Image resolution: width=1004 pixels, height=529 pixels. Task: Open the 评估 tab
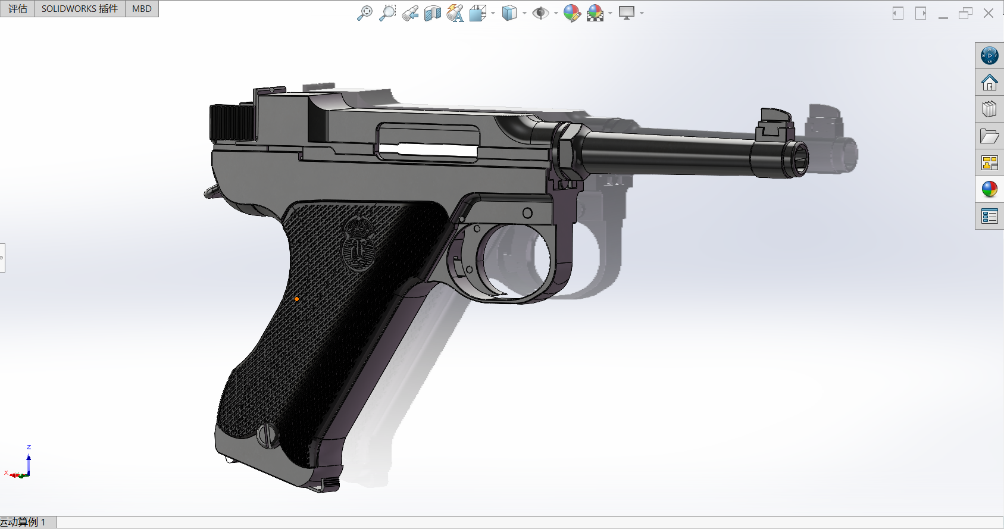point(17,9)
